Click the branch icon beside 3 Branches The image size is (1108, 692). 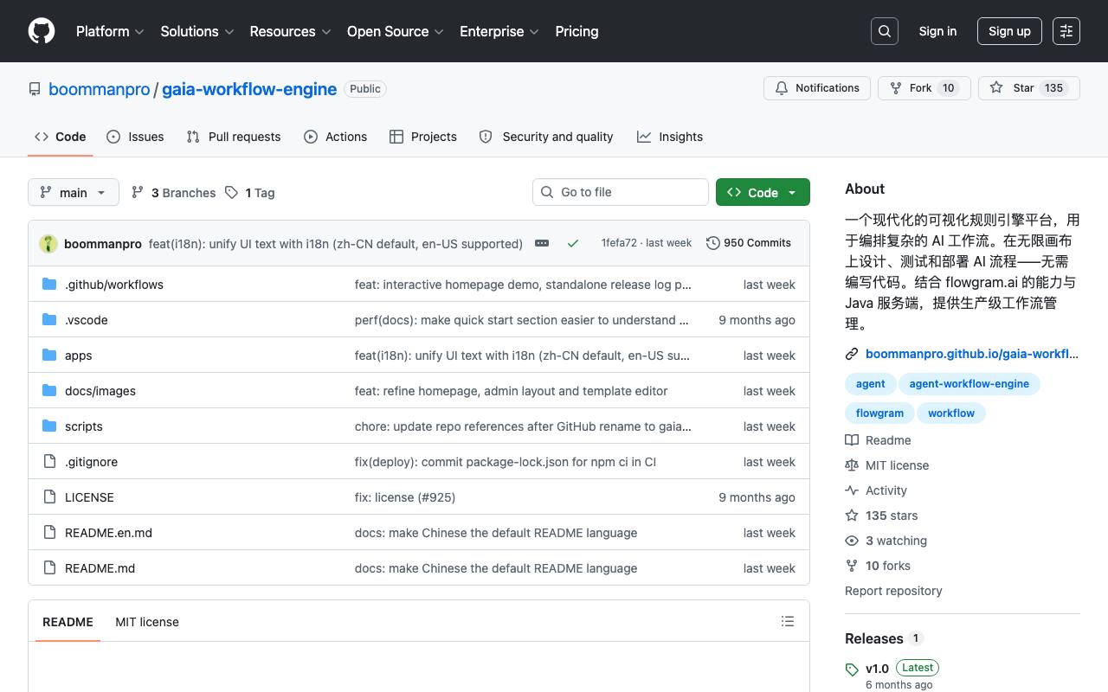click(x=138, y=193)
